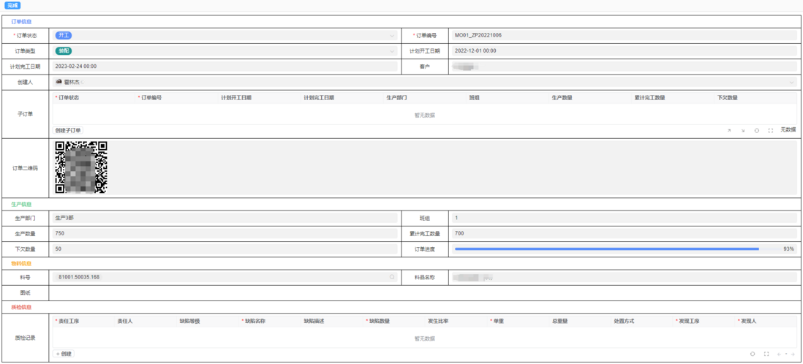Click the 物料信息 section header
The width and height of the screenshot is (803, 364).
point(21,263)
